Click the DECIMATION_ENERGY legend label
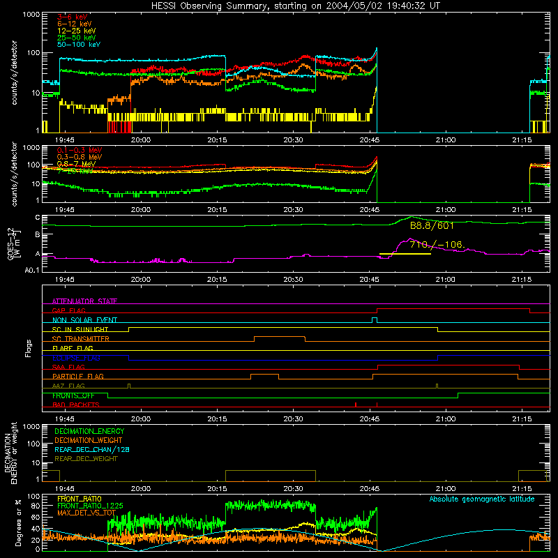The width and height of the screenshot is (558, 558). [x=89, y=431]
